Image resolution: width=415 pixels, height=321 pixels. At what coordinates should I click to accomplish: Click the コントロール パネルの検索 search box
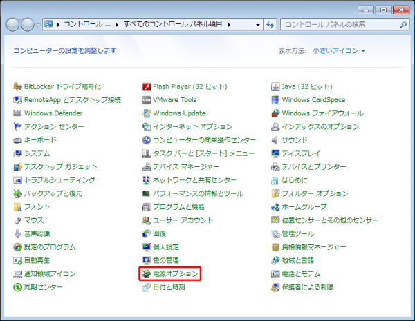click(x=345, y=25)
